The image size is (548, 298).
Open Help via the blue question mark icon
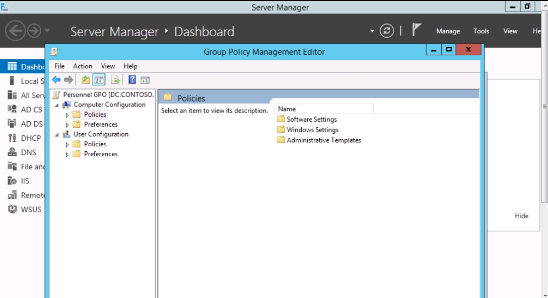point(132,80)
